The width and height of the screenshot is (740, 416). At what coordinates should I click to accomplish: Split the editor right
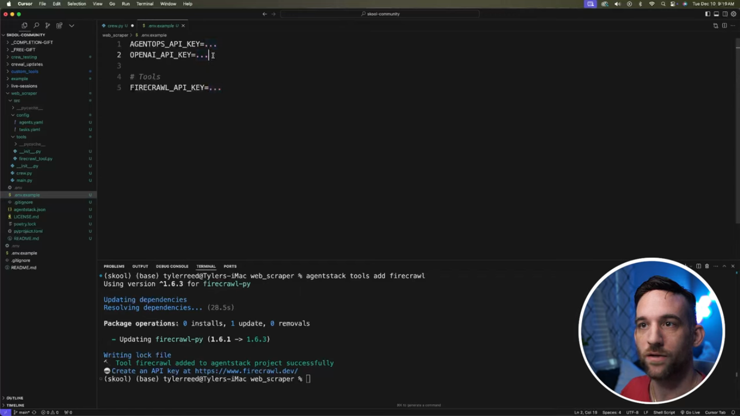[724, 25]
